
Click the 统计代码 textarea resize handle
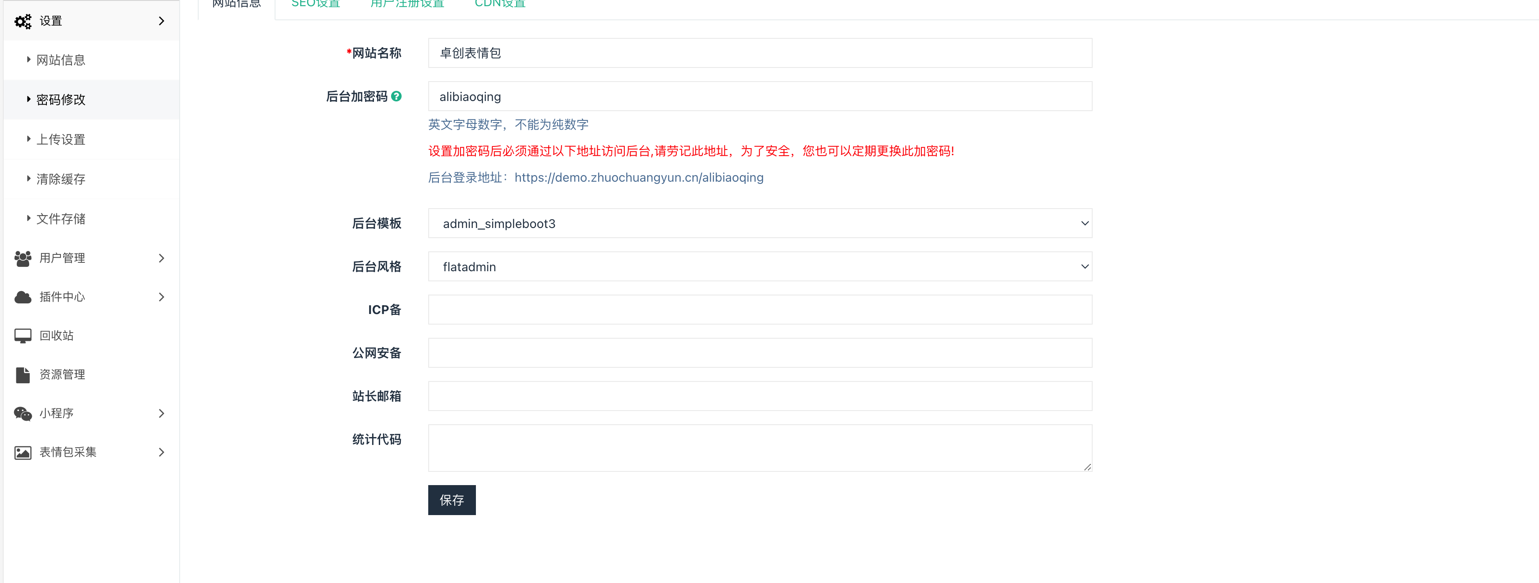point(1087,467)
